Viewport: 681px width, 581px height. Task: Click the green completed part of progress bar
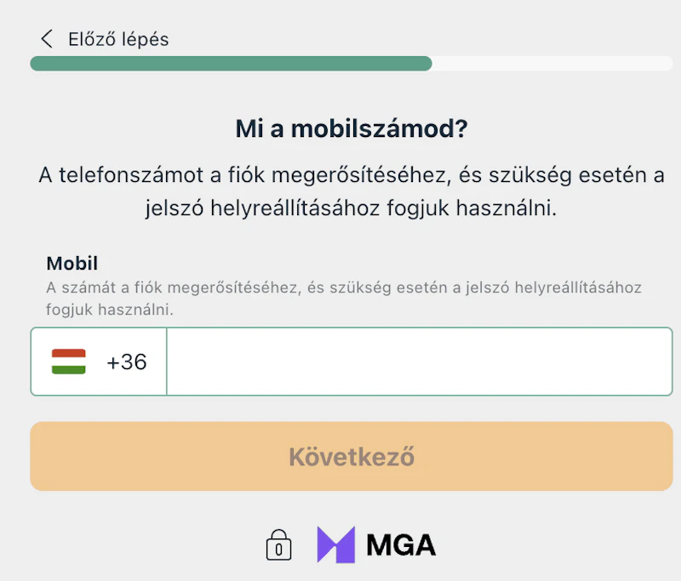(x=230, y=64)
